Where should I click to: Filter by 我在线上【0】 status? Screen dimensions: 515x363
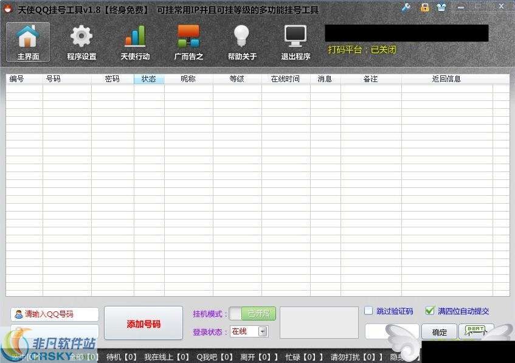[167, 357]
